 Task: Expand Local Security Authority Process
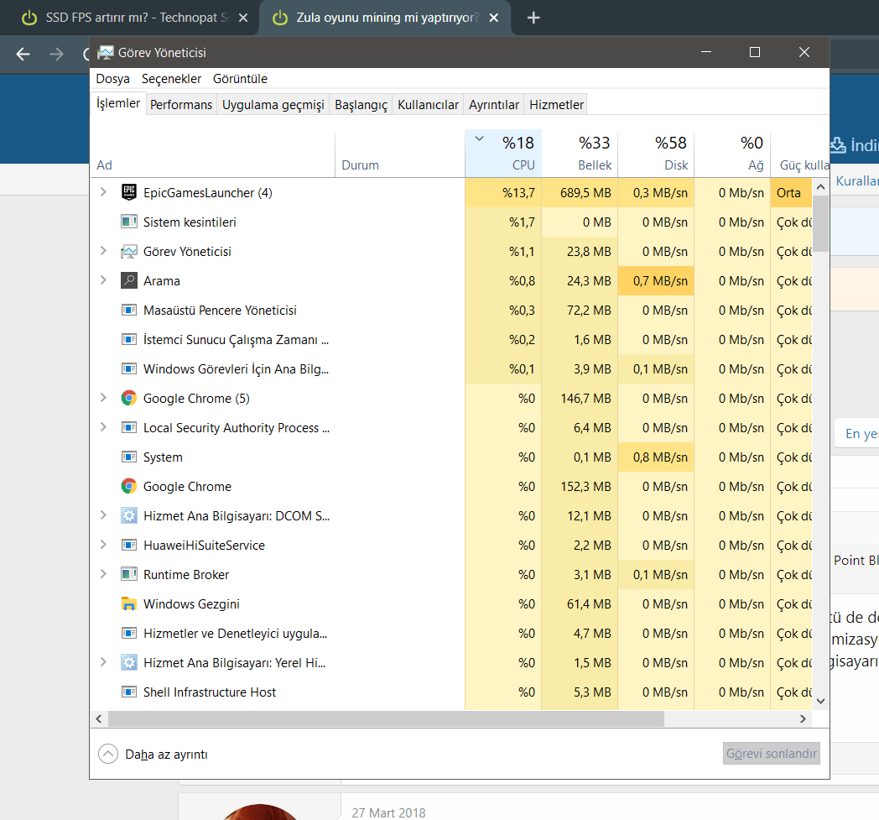point(103,427)
